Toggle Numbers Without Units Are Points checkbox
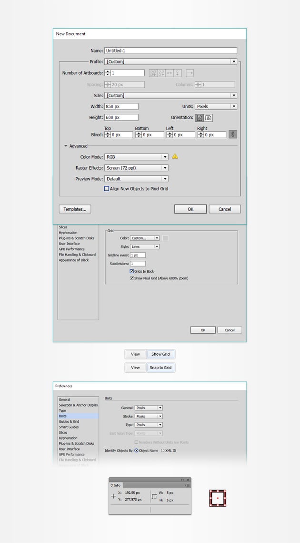Viewport: 300px width, 543px height. coord(136,442)
